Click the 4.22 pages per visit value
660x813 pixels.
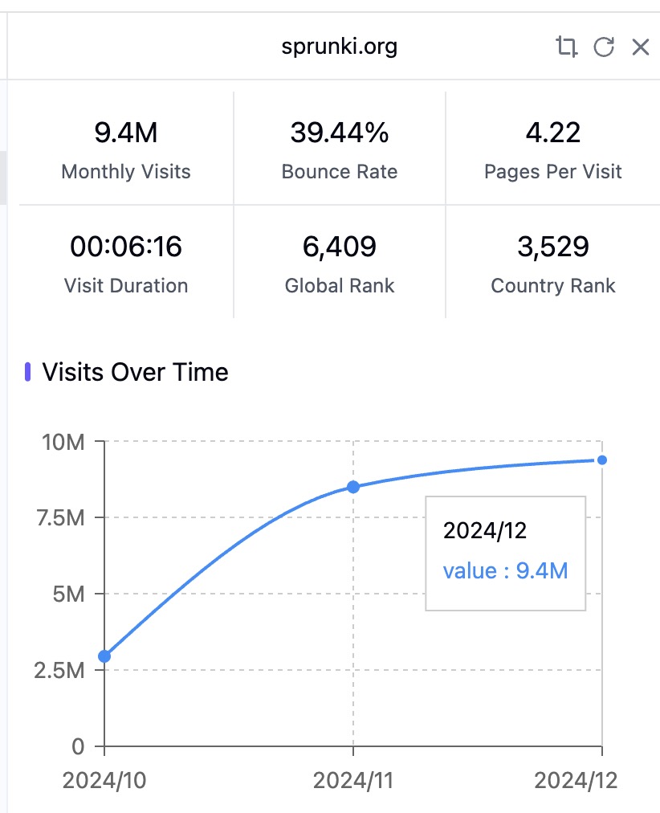pos(552,133)
